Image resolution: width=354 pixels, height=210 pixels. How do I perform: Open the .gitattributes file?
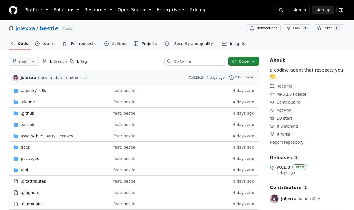pyautogui.click(x=33, y=181)
